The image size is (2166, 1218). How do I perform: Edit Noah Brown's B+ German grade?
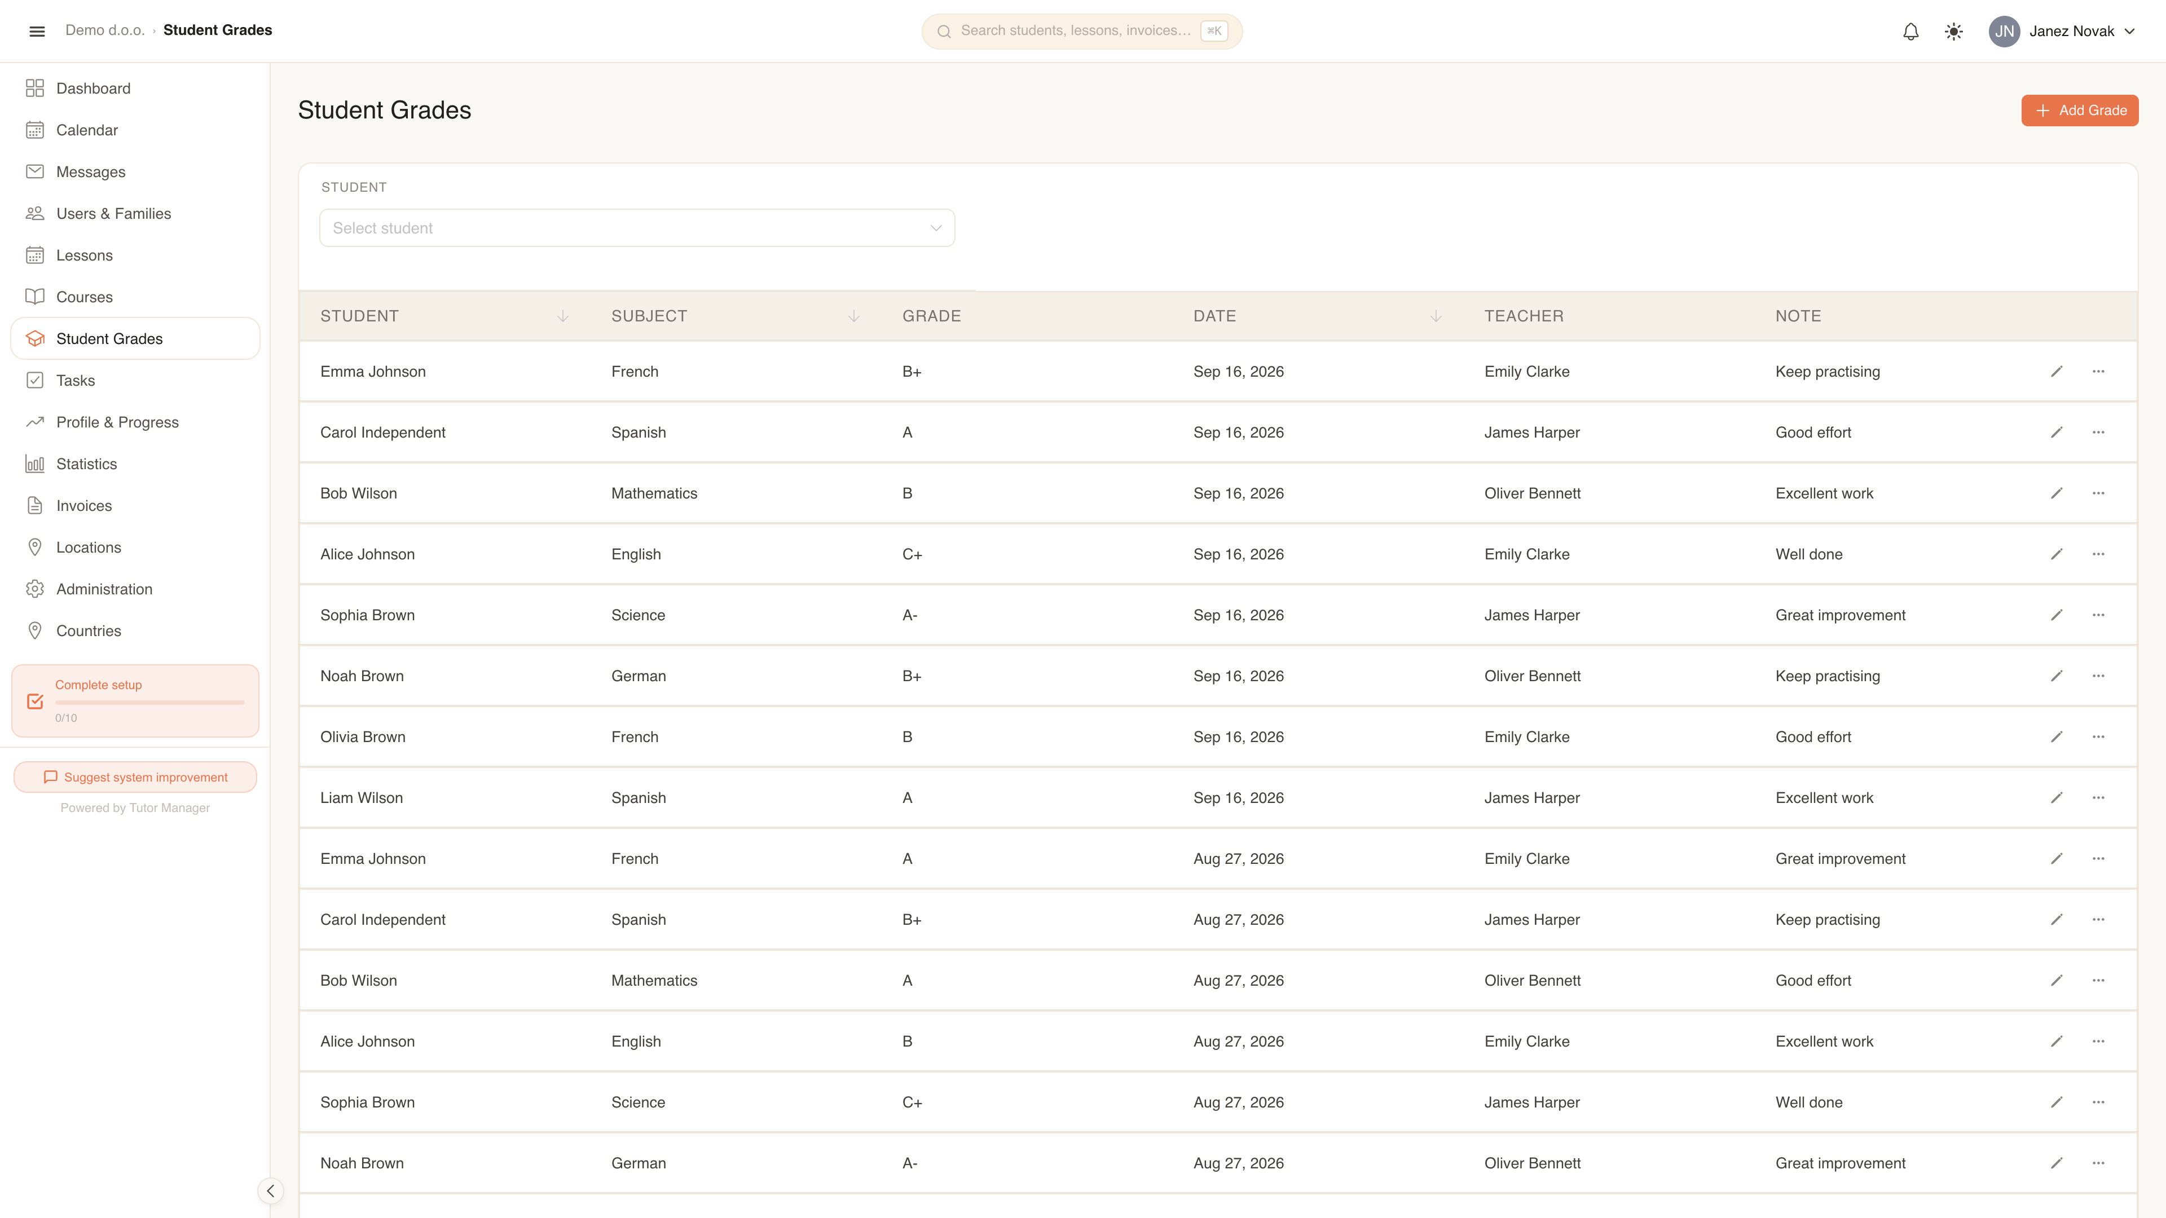[x=2056, y=676]
